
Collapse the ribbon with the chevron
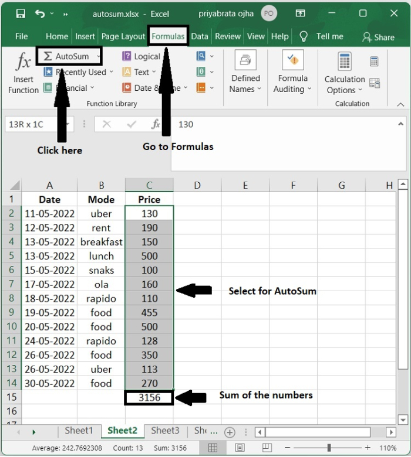tap(400, 104)
